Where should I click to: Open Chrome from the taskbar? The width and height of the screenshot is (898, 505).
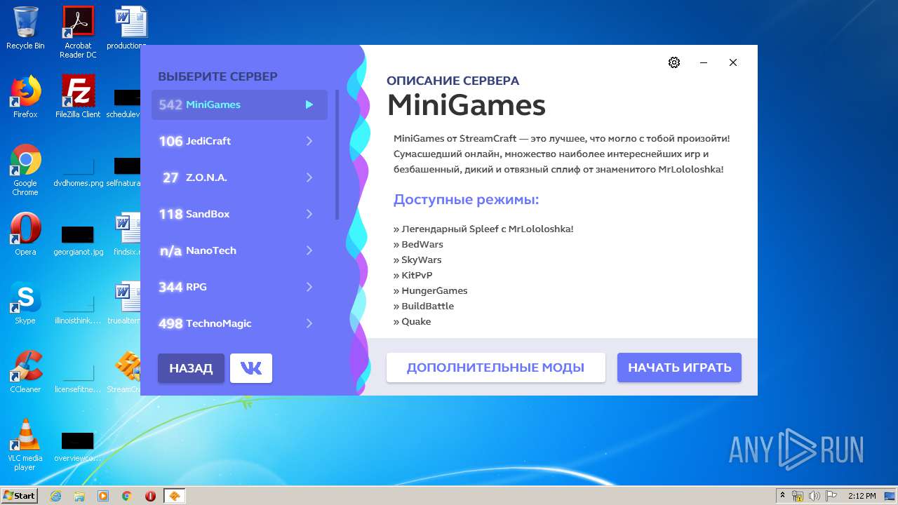[127, 496]
